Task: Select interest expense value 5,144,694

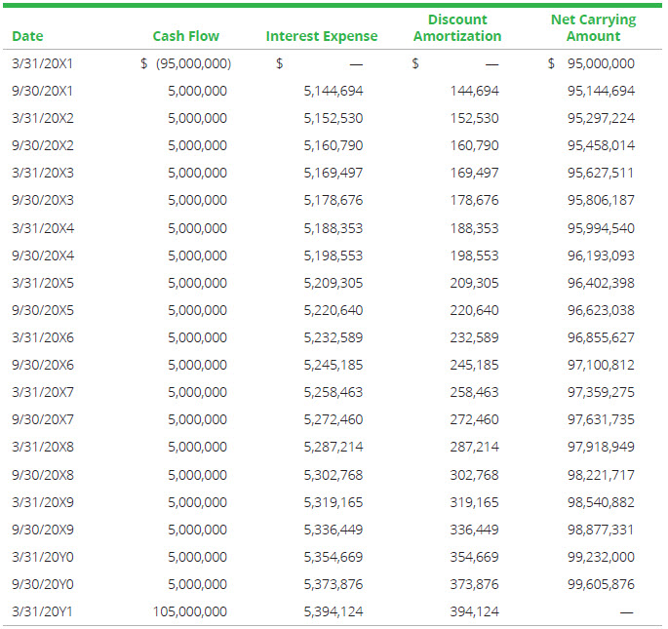Action: pos(333,91)
